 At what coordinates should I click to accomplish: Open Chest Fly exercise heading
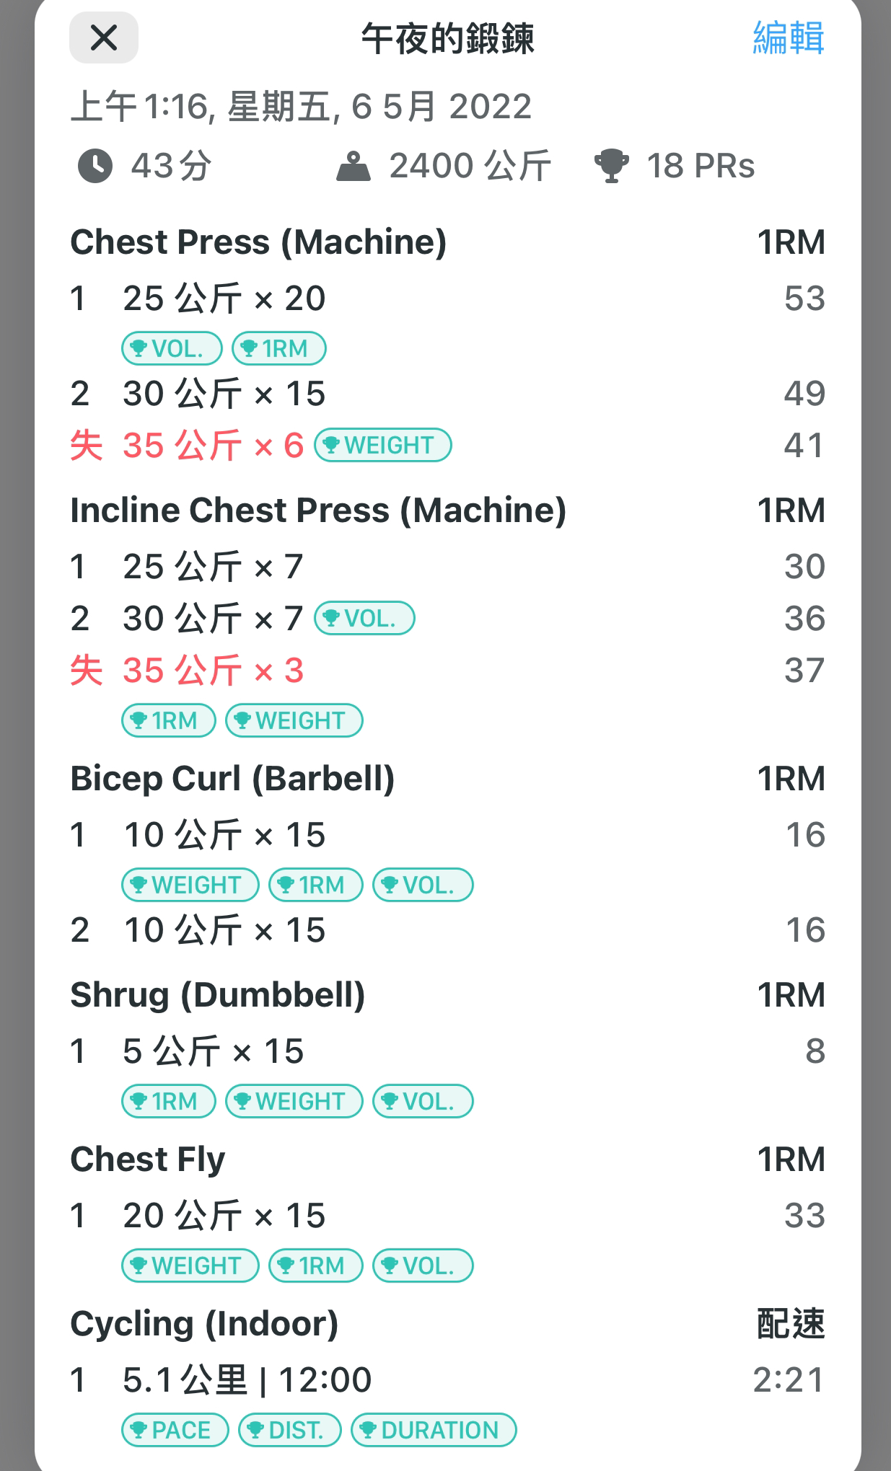click(148, 1159)
